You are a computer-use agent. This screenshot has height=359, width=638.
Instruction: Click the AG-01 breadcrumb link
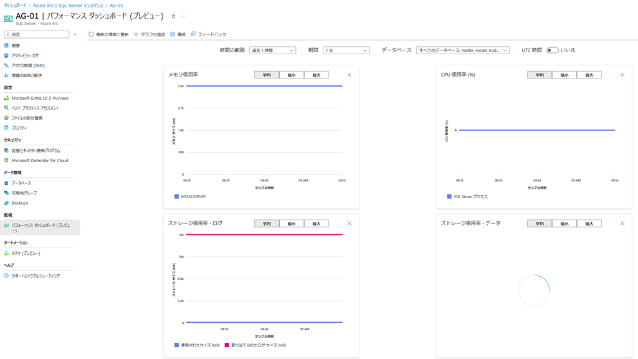coord(117,6)
